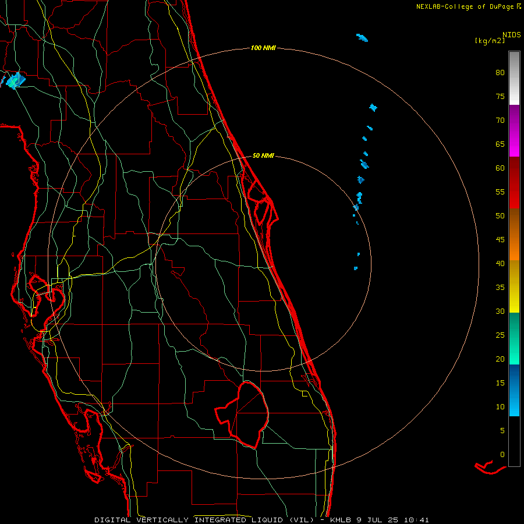Click the 65 value on color scale
524x524 pixels.
click(x=500, y=144)
